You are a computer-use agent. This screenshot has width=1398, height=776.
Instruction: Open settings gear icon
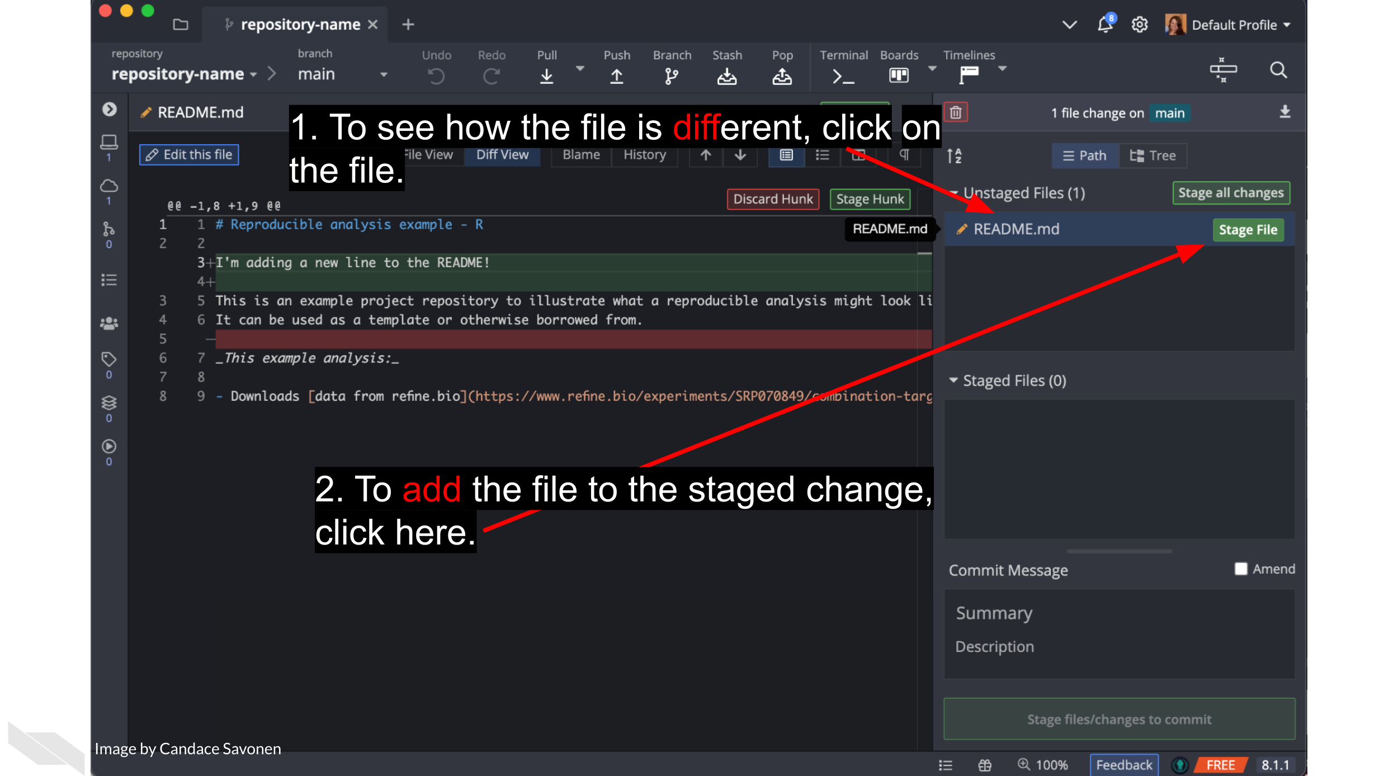1139,25
